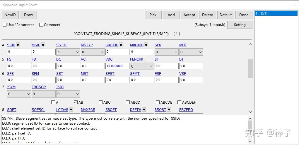The width and height of the screenshot is (299, 145).
Task: Close the Keyword Input Form window
Action: 295,5
